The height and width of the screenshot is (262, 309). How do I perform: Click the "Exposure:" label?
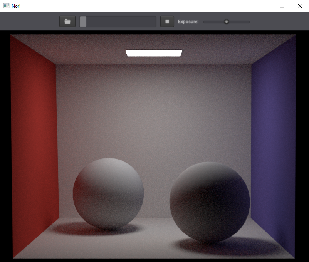pos(188,22)
